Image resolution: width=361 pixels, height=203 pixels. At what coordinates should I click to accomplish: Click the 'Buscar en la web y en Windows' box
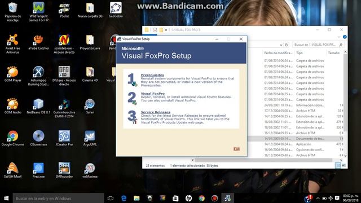click(58, 198)
